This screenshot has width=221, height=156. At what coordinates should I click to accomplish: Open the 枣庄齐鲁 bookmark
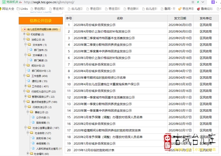click(186, 9)
